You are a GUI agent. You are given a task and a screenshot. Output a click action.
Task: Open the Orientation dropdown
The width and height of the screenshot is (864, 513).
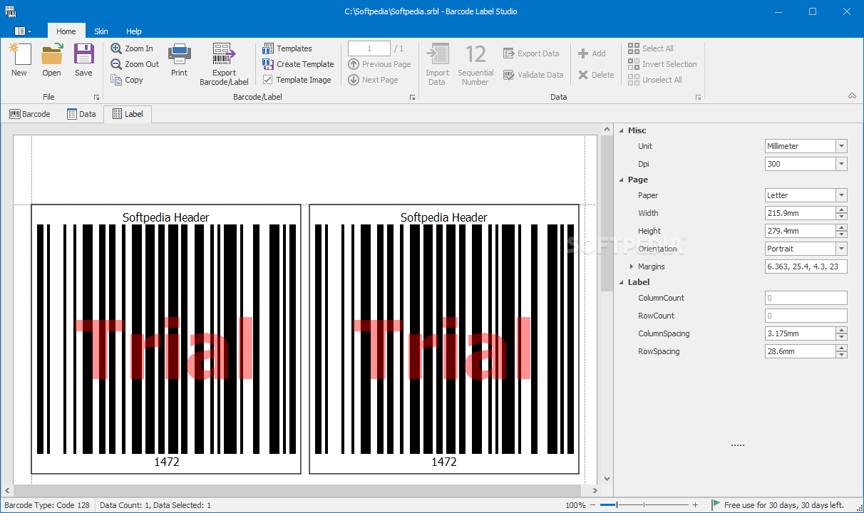click(x=842, y=249)
